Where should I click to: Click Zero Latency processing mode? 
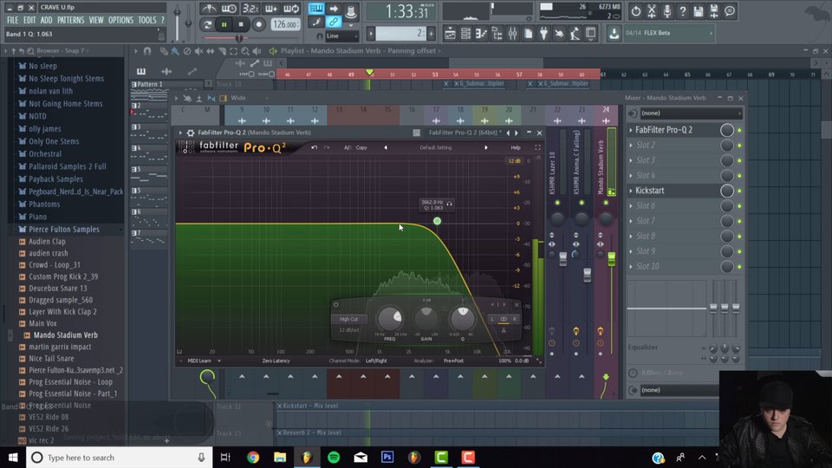pos(276,361)
